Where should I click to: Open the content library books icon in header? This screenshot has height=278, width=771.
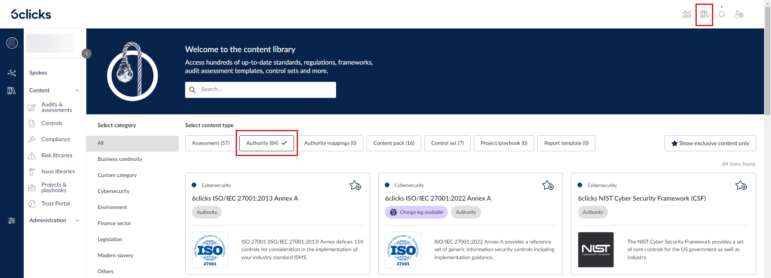coord(704,14)
